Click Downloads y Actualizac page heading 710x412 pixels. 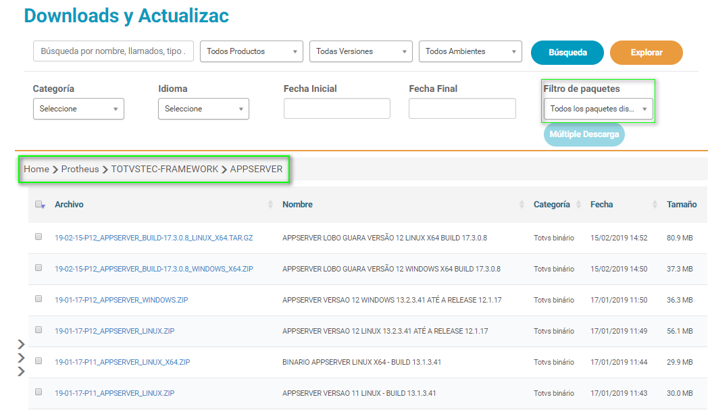[x=126, y=16]
